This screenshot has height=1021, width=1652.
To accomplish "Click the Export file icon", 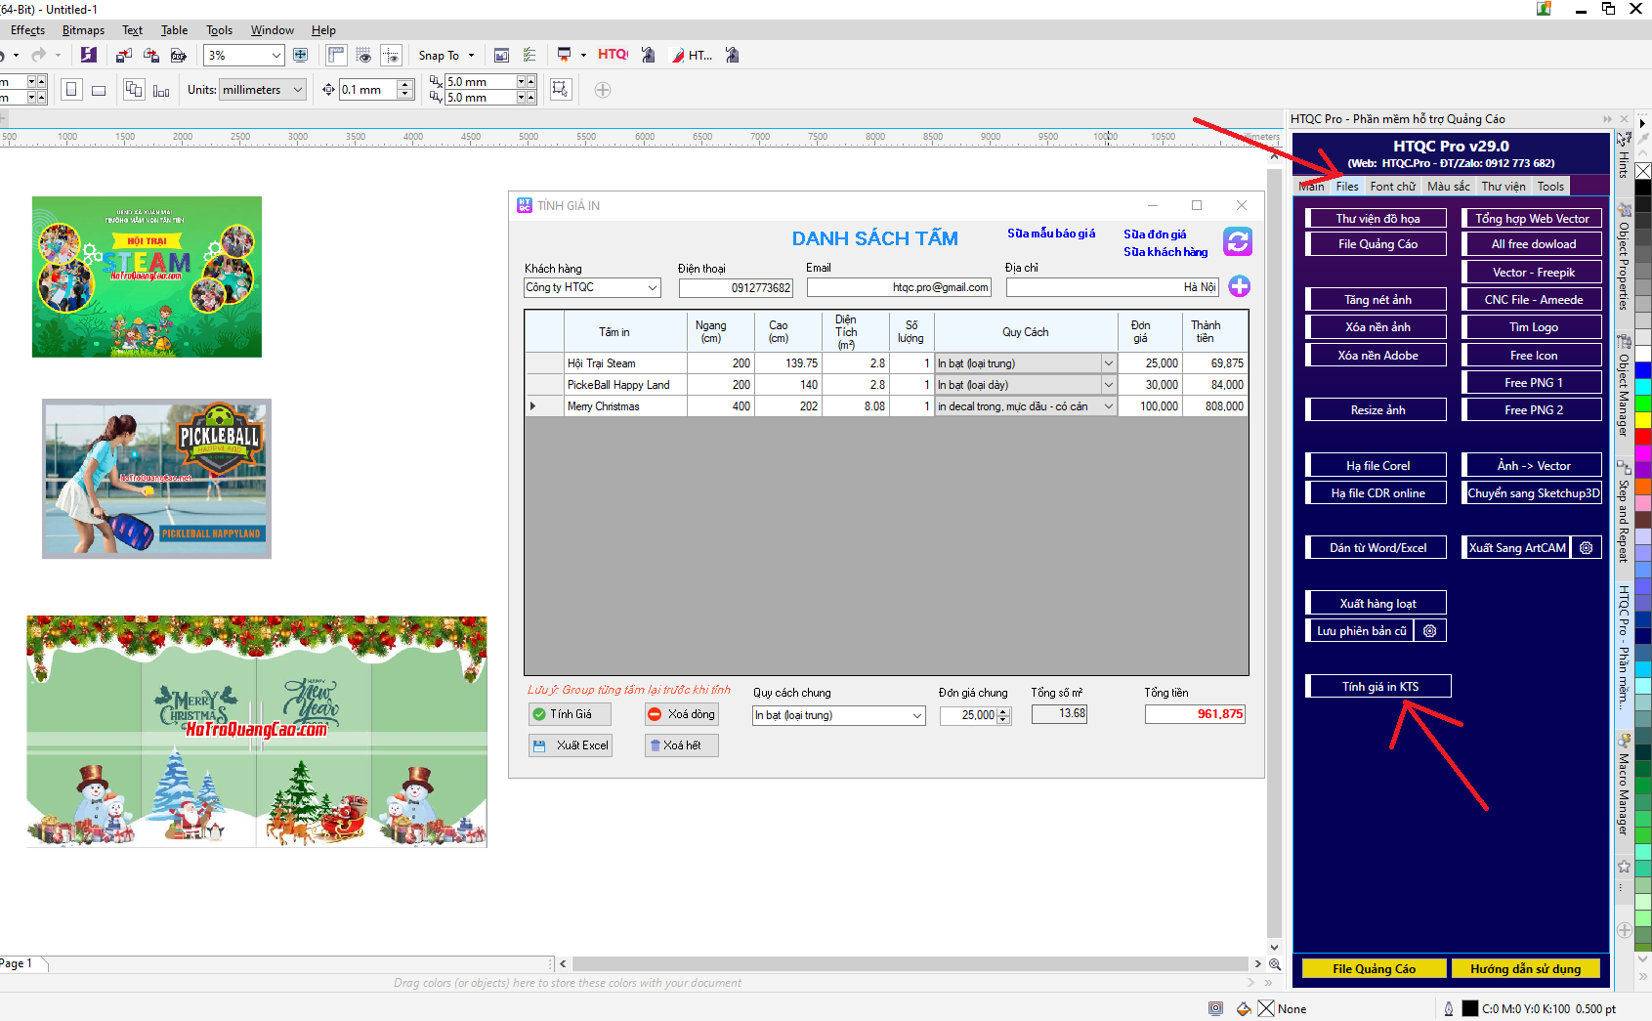I will (151, 56).
